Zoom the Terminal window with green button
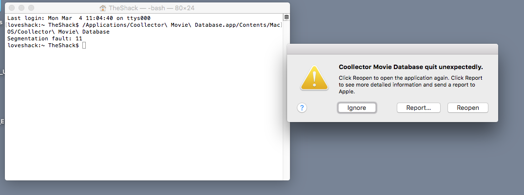The image size is (524, 195). tap(31, 8)
